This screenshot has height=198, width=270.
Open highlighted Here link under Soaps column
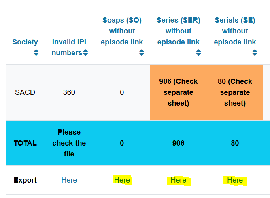click(122, 180)
